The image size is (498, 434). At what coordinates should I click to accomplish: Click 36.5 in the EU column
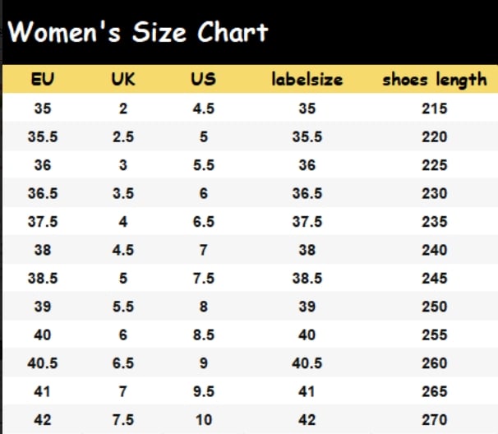(x=43, y=193)
